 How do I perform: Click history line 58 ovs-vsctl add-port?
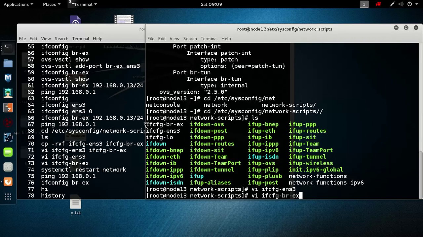[84, 66]
